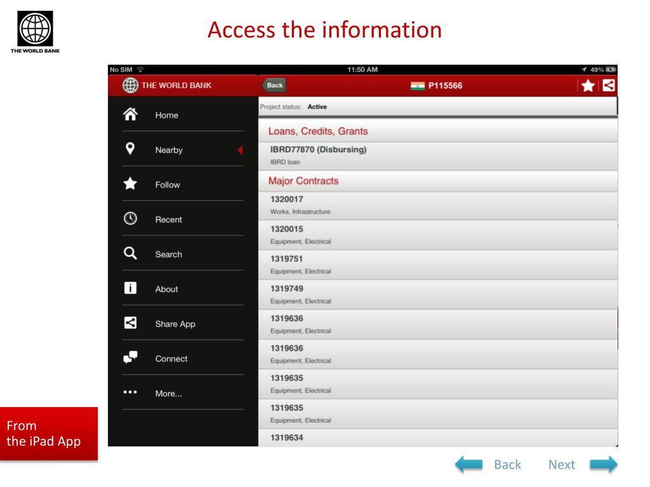Click the 49% battery percentage
The height and width of the screenshot is (487, 650).
[597, 70]
